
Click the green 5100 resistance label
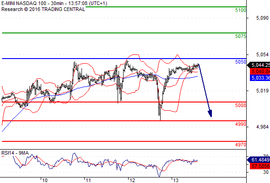[x=241, y=10]
